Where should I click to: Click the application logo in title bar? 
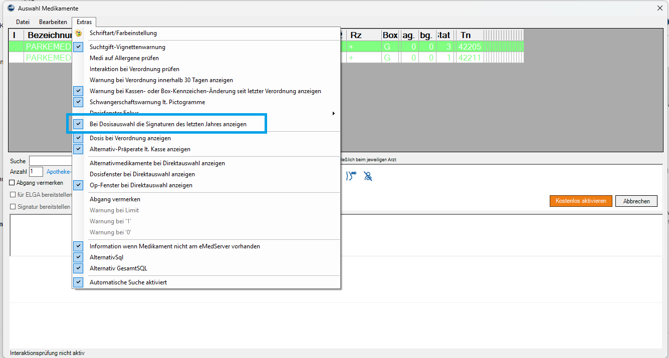coord(11,8)
